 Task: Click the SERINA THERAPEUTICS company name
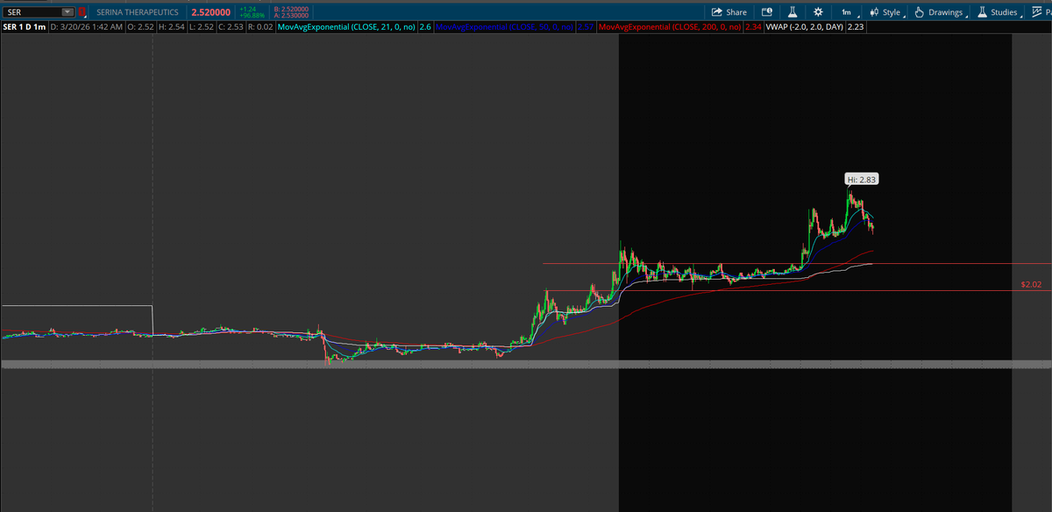click(x=138, y=12)
